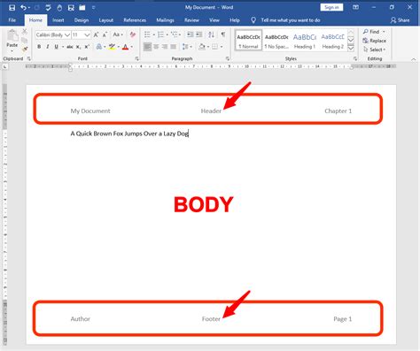Switch to the Layout tab
Viewport: 420px width, 351px height.
click(x=106, y=20)
